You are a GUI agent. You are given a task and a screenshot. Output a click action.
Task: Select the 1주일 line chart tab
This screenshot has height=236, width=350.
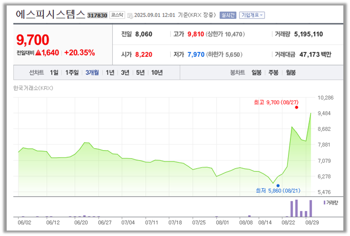[72, 73]
